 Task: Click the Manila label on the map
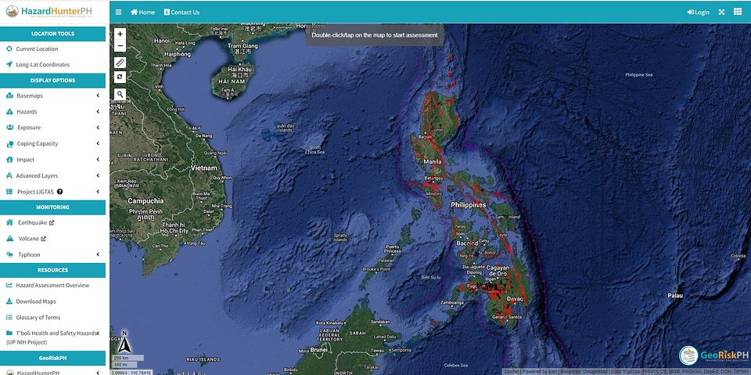(433, 162)
